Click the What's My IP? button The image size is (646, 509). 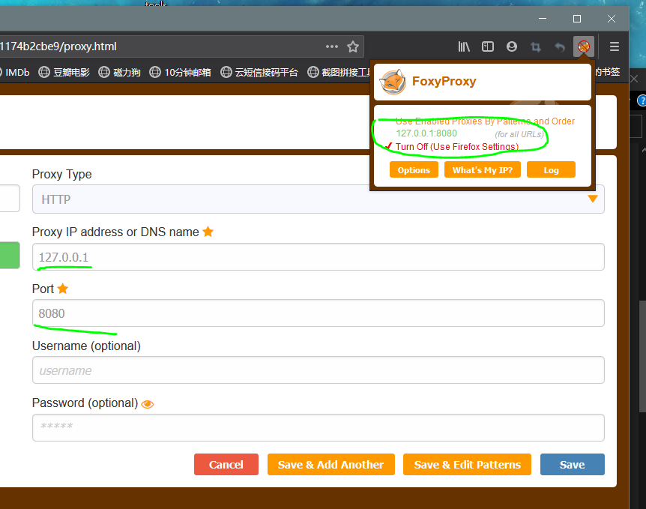click(482, 170)
